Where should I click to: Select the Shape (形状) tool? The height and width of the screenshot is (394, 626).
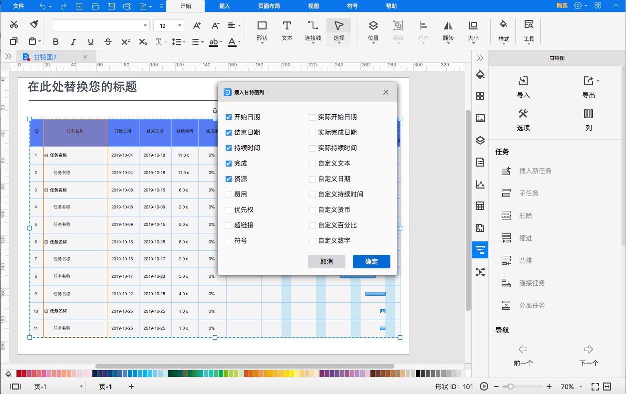(x=262, y=31)
